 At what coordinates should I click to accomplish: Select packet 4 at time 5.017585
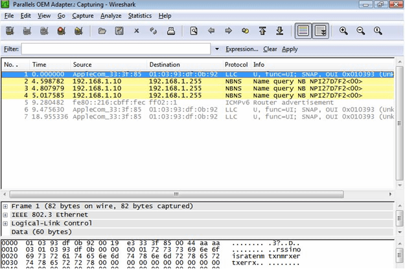click(198, 95)
